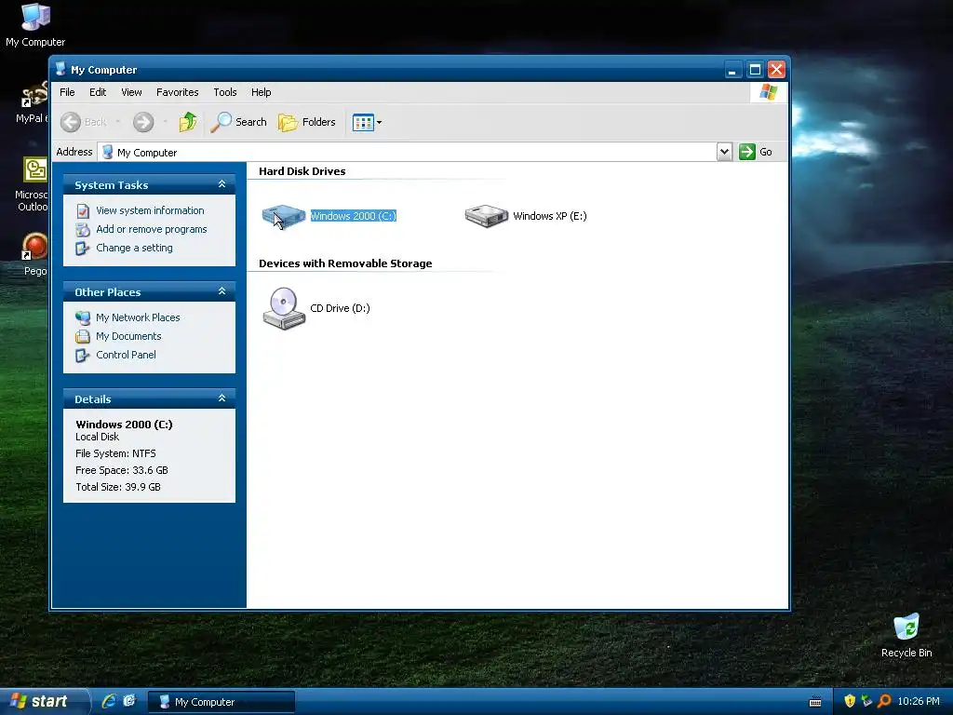Viewport: 953px width, 715px height.
Task: Click the Control Panel icon in Other Places
Action: pos(83,355)
